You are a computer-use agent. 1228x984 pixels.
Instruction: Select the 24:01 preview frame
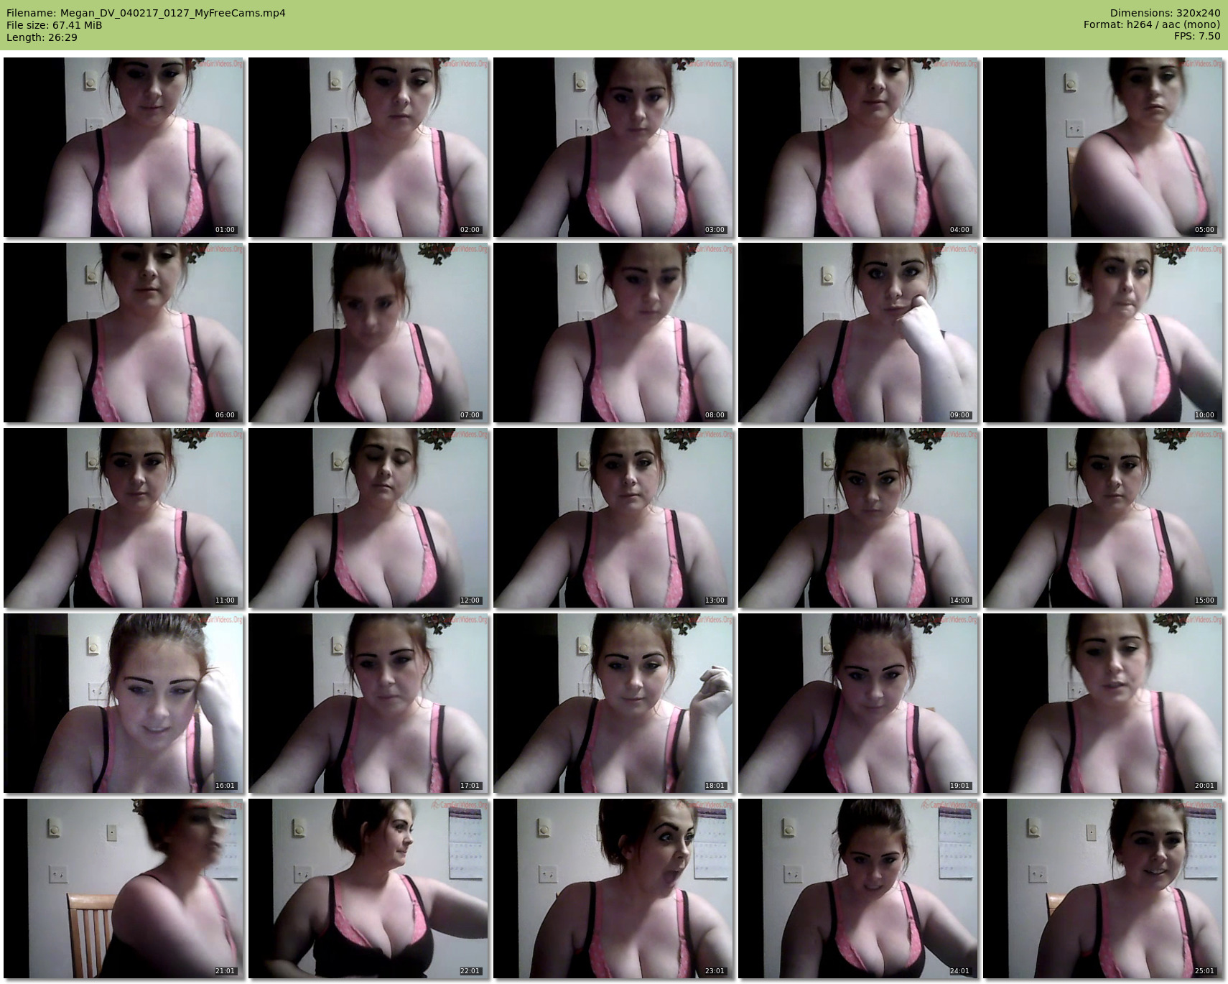(858, 888)
